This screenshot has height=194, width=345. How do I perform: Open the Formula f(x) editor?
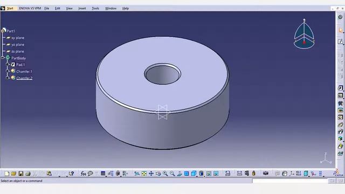(x=83, y=174)
